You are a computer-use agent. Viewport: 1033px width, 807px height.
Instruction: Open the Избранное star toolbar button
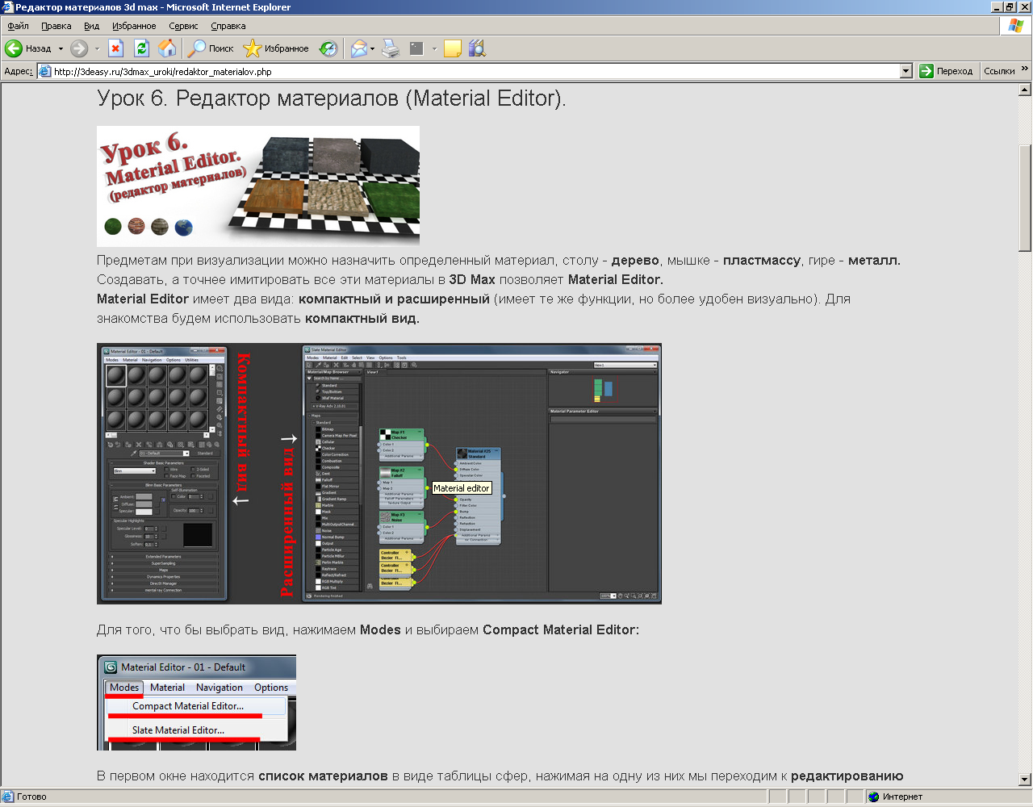(x=276, y=48)
